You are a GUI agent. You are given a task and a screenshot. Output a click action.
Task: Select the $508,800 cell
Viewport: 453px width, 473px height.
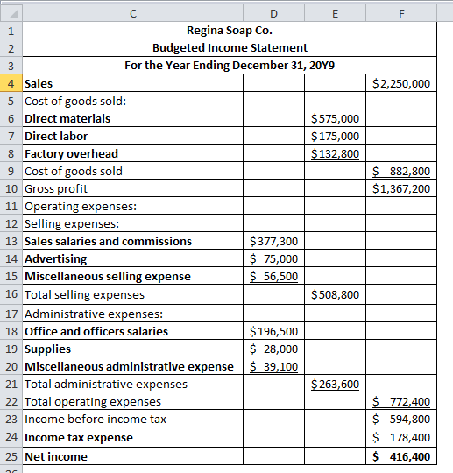(335, 294)
